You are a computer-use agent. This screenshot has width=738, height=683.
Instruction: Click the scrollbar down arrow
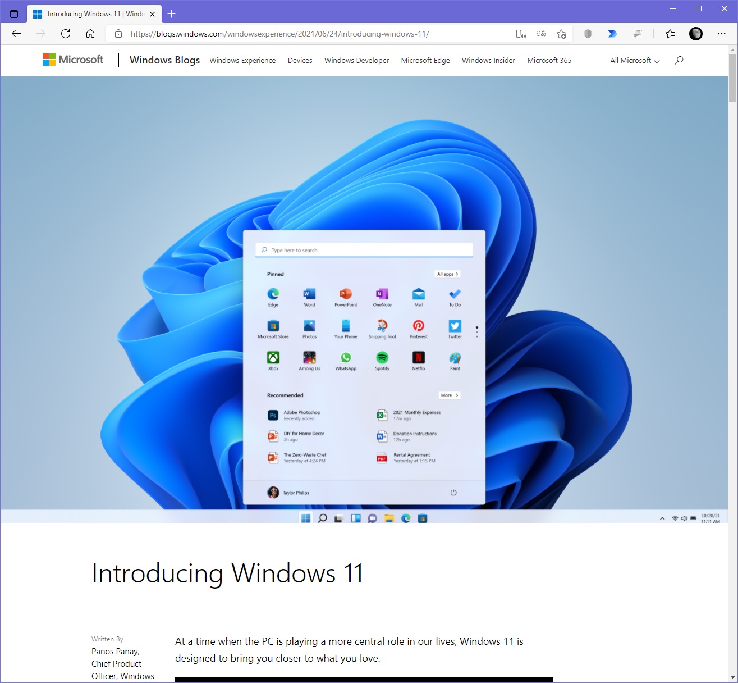[x=732, y=677]
